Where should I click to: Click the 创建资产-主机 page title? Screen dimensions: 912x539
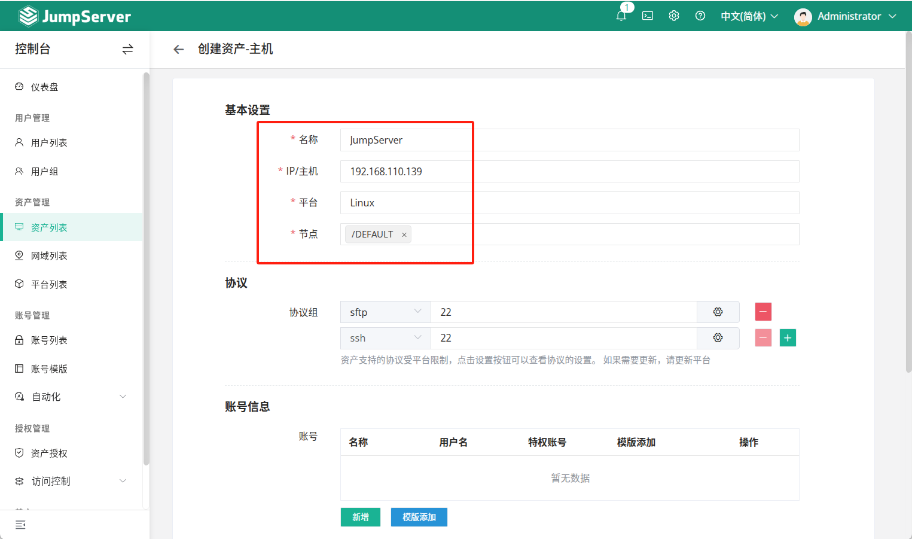[236, 49]
